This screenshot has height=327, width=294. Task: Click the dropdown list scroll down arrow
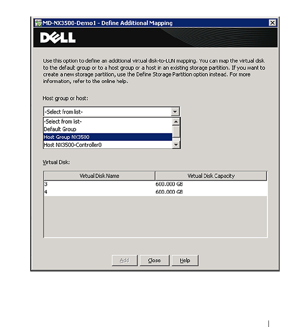176,145
